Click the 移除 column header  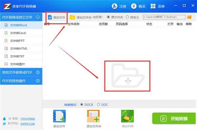click(189, 24)
